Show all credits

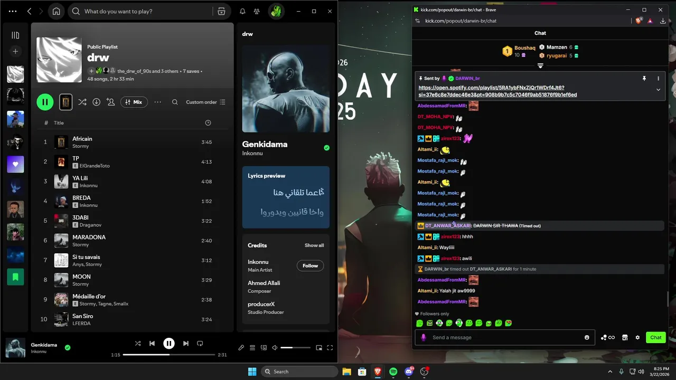click(x=314, y=245)
